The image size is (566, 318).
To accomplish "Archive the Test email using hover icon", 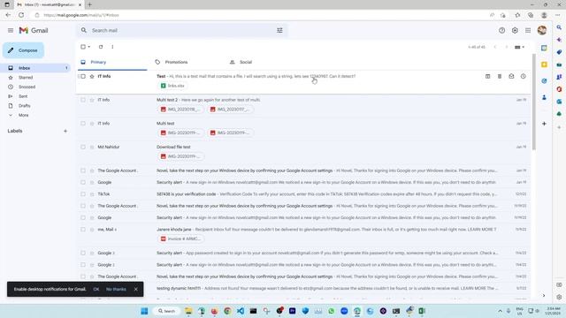I will 487,77.
